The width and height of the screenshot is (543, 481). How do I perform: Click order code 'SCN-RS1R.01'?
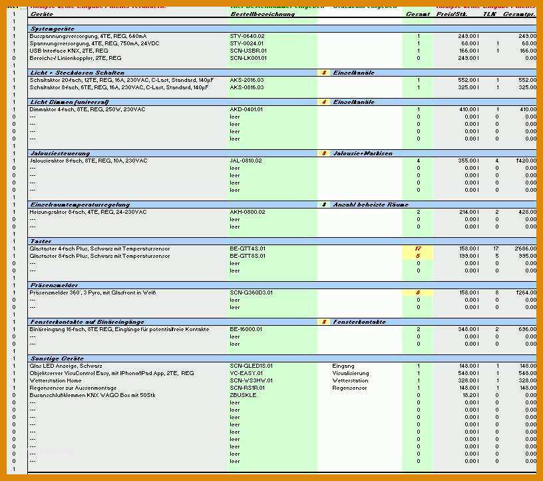[247, 388]
